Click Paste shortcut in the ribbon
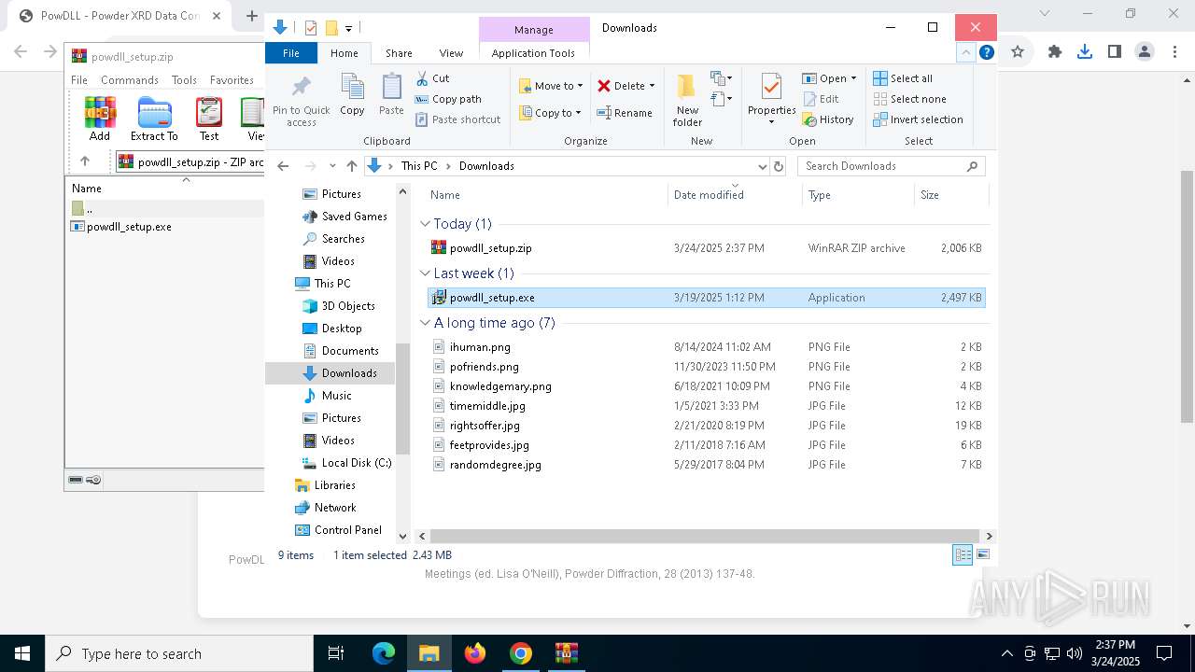This screenshot has width=1195, height=672. pyautogui.click(x=457, y=119)
